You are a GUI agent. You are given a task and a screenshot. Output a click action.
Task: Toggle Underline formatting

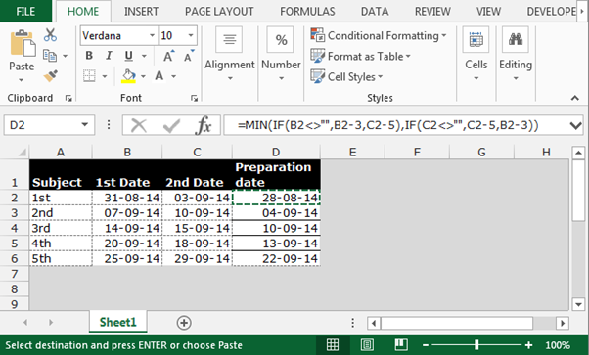coord(128,56)
